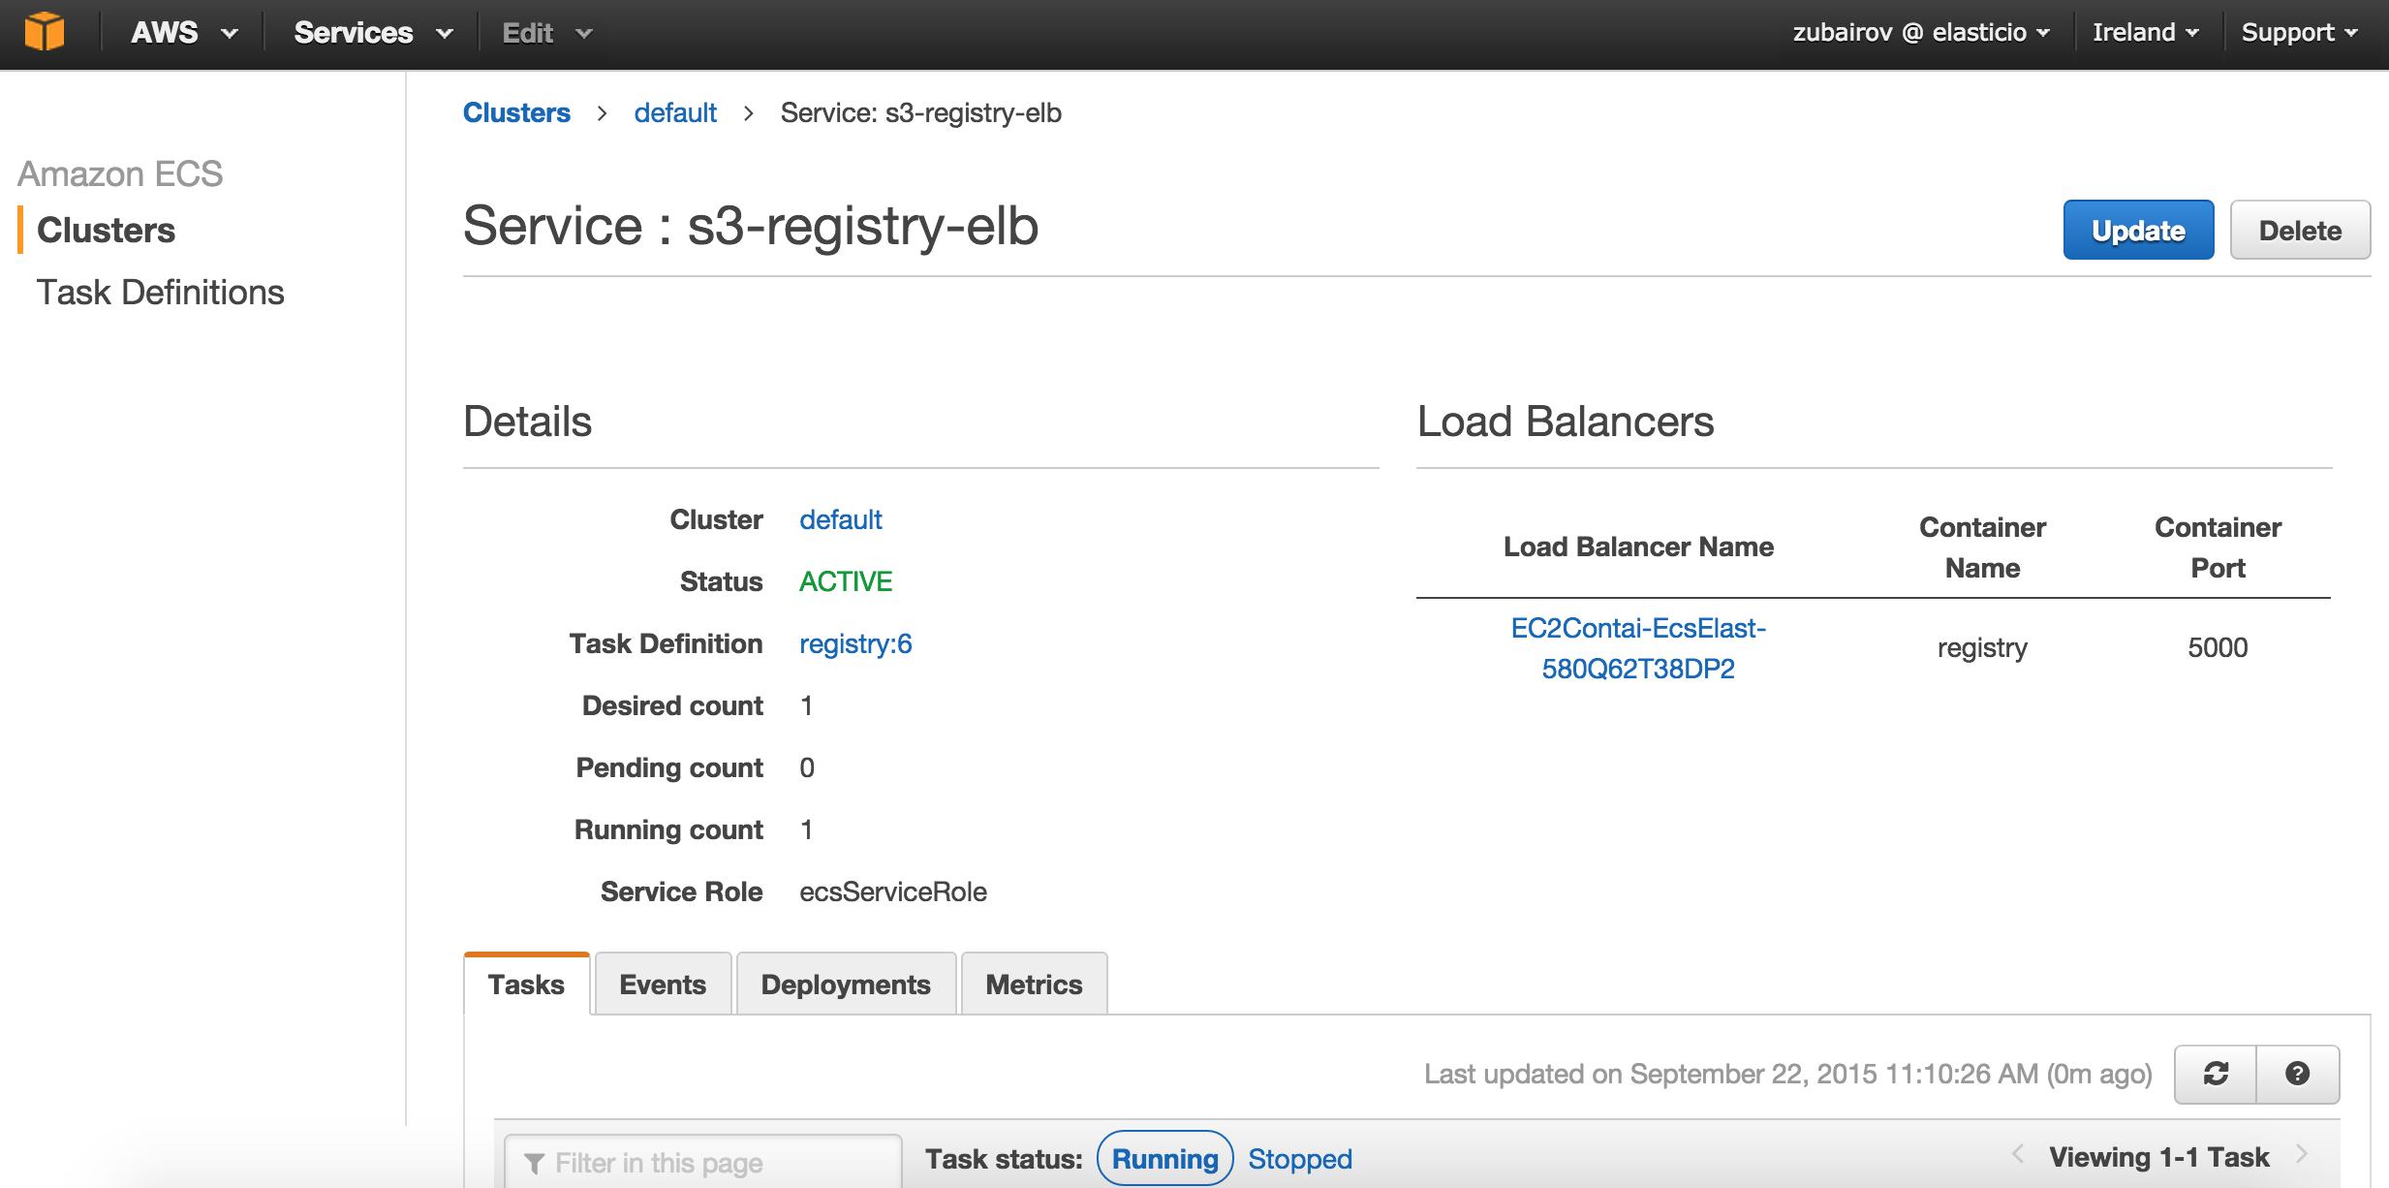Open the Support dropdown menu
This screenshot has height=1188, width=2389.
(x=2299, y=33)
